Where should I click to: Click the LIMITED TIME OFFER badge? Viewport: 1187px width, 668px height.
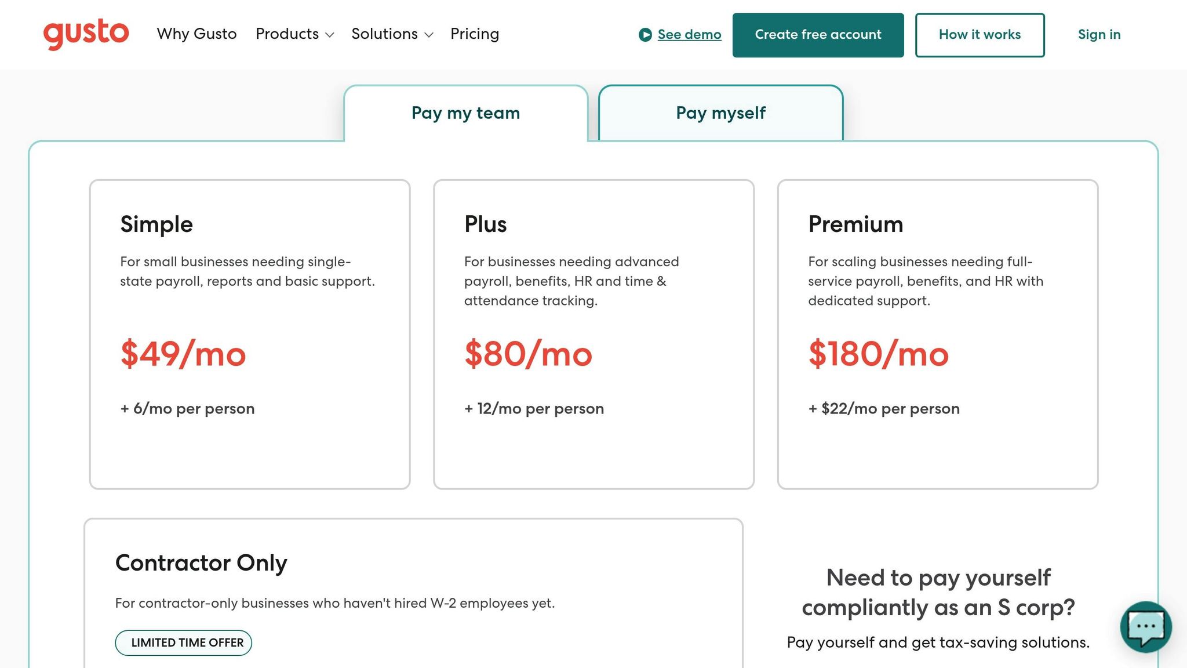184,642
